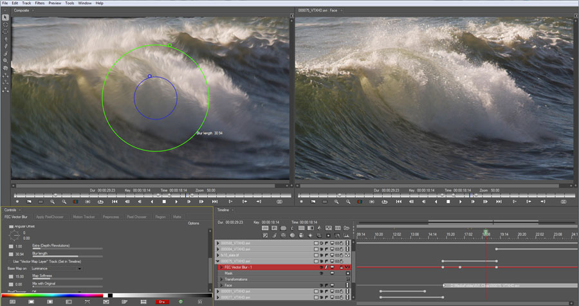Select the zoom tool in the toolbox
The height and width of the screenshot is (306, 579).
6,60
